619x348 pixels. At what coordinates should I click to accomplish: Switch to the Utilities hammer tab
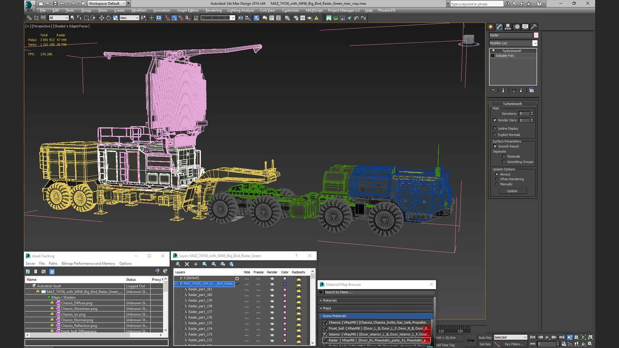click(x=534, y=27)
